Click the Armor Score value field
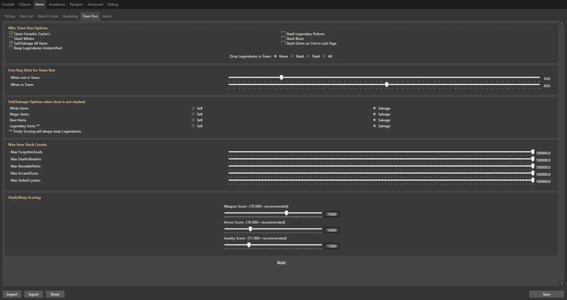 point(332,230)
